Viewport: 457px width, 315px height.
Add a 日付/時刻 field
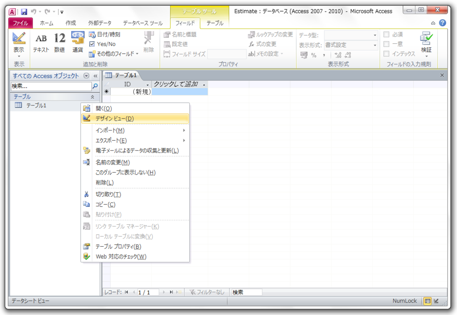(x=104, y=35)
